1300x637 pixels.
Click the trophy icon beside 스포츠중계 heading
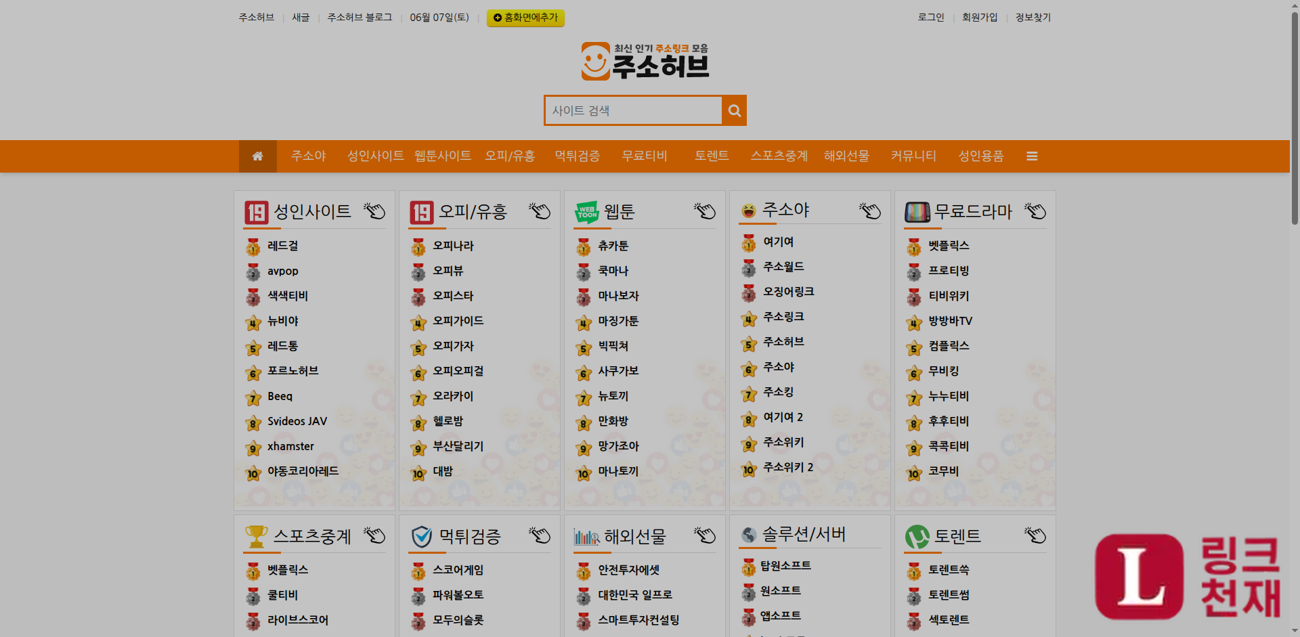coord(257,537)
